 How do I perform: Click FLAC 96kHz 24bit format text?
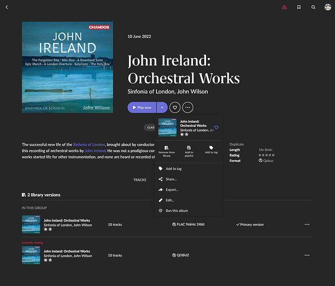tap(188, 224)
